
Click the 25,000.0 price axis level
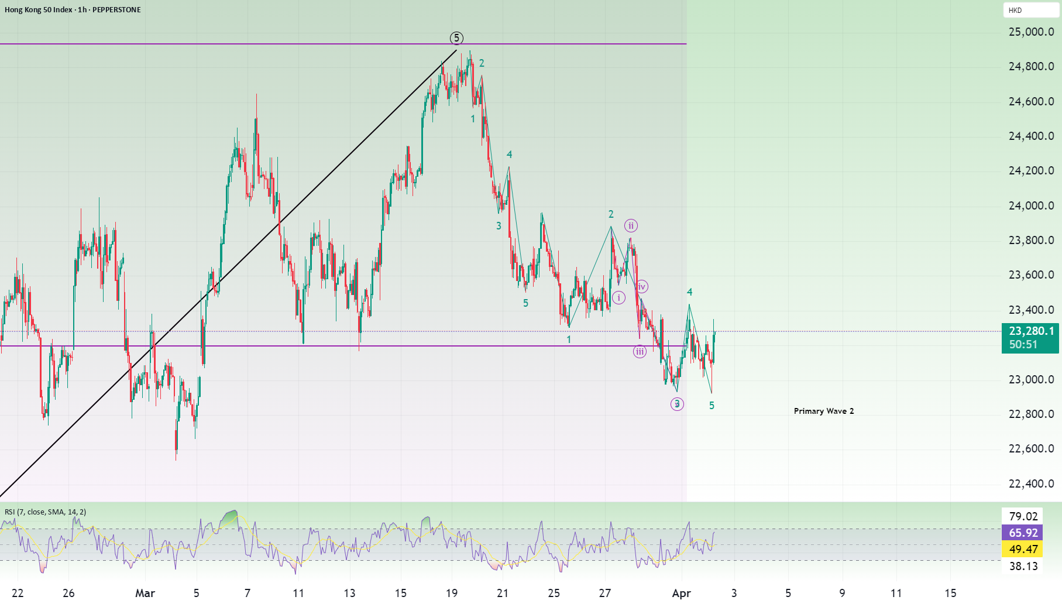pyautogui.click(x=1031, y=32)
